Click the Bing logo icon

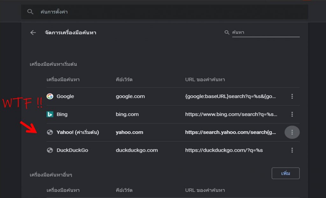tap(50, 114)
